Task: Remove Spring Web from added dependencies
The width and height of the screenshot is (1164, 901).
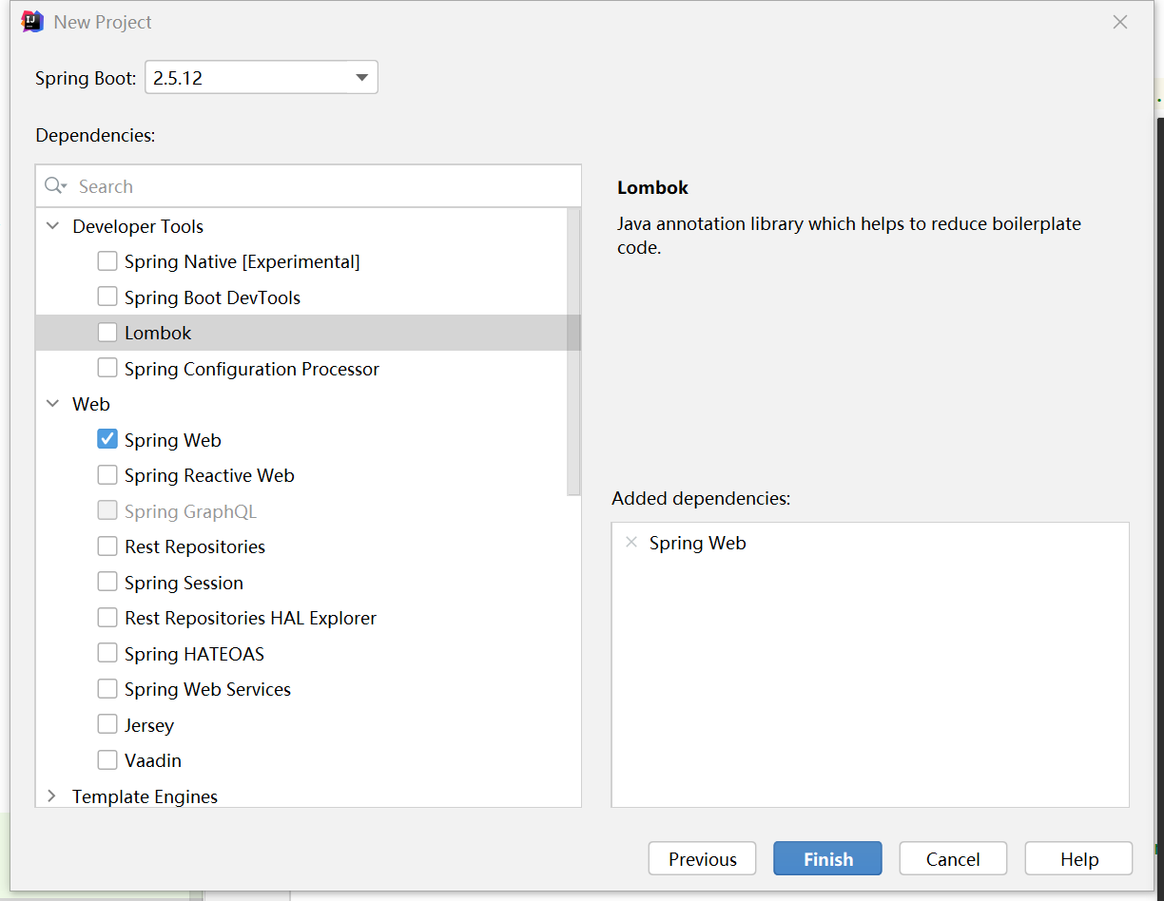Action: 630,543
